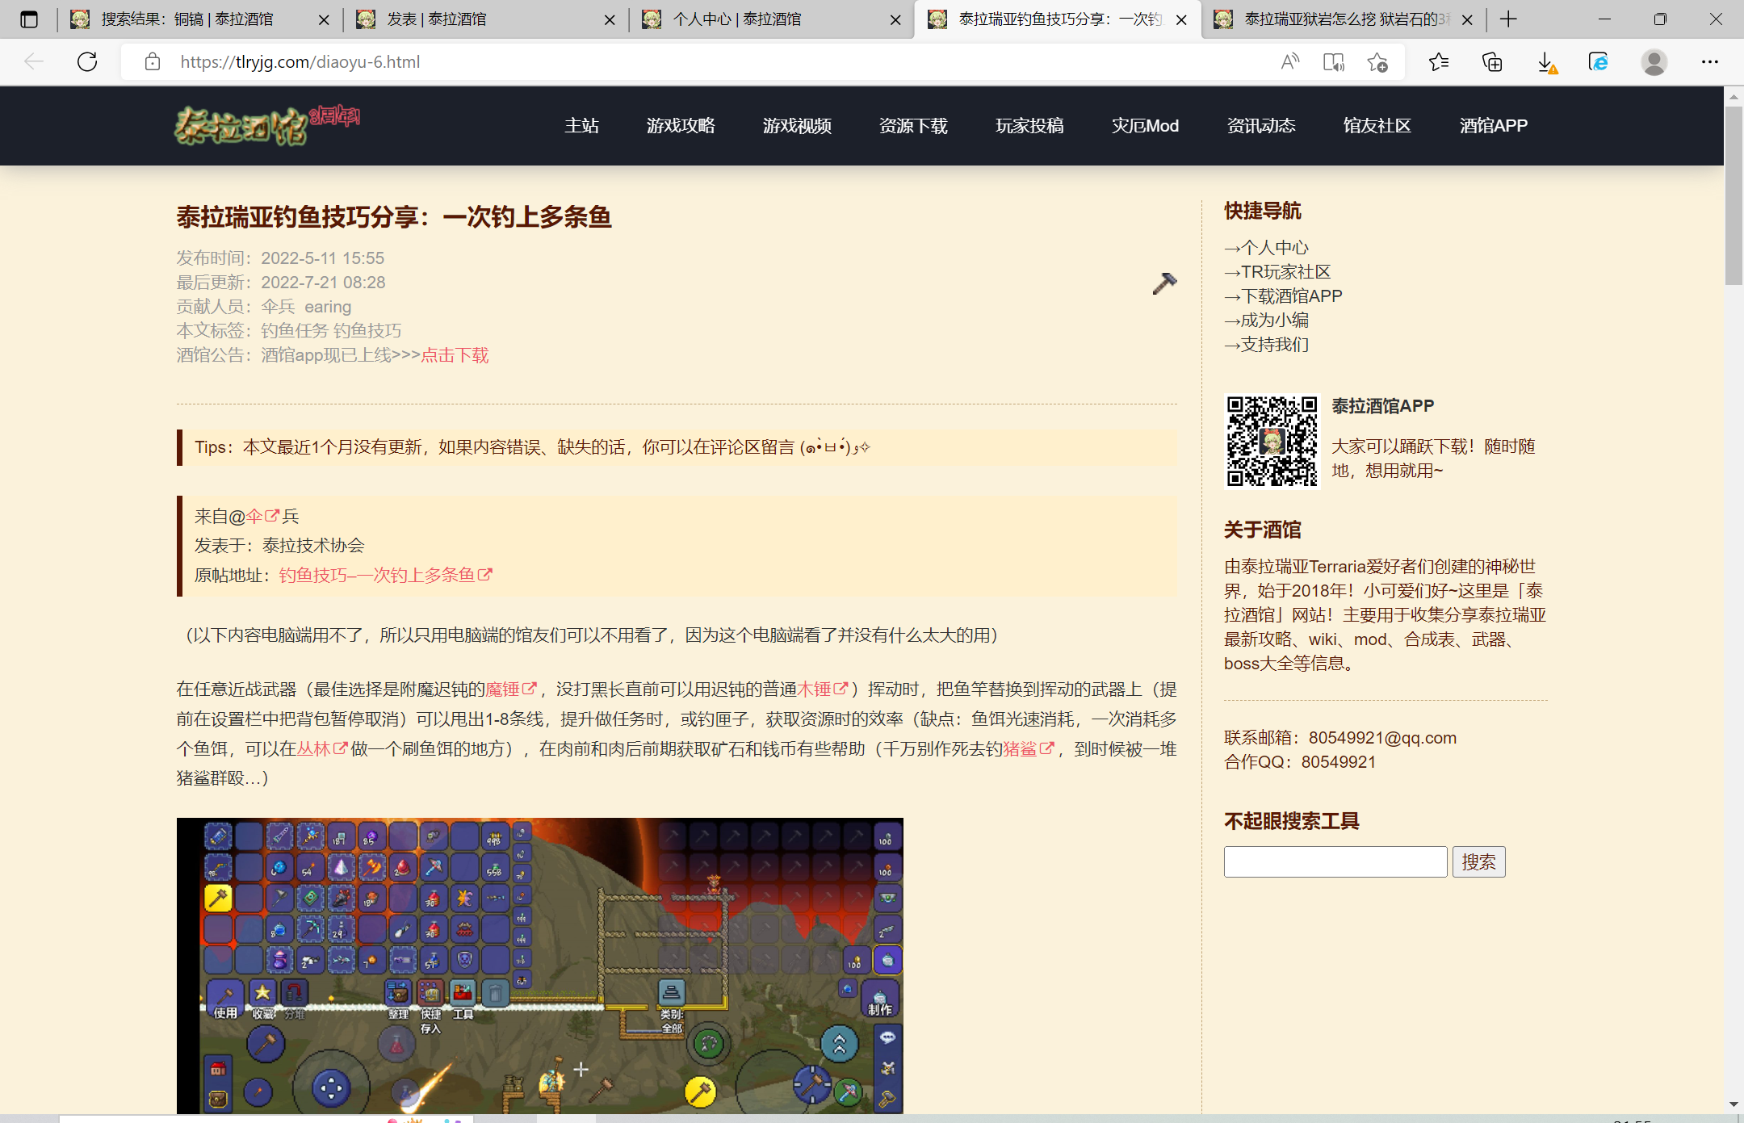Viewport: 1744px width, 1123px height.
Task: Open the Collections icon in toolbar
Action: click(1492, 62)
